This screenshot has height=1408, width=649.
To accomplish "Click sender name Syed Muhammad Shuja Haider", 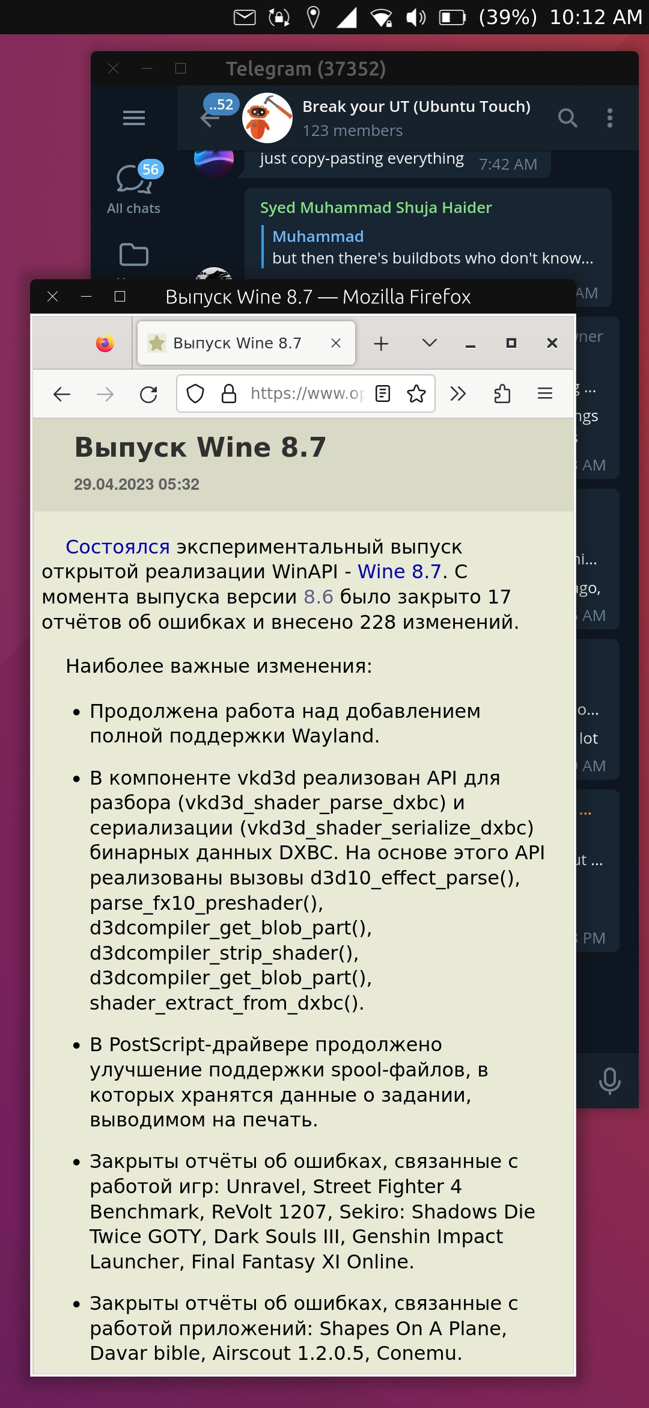I will [376, 208].
